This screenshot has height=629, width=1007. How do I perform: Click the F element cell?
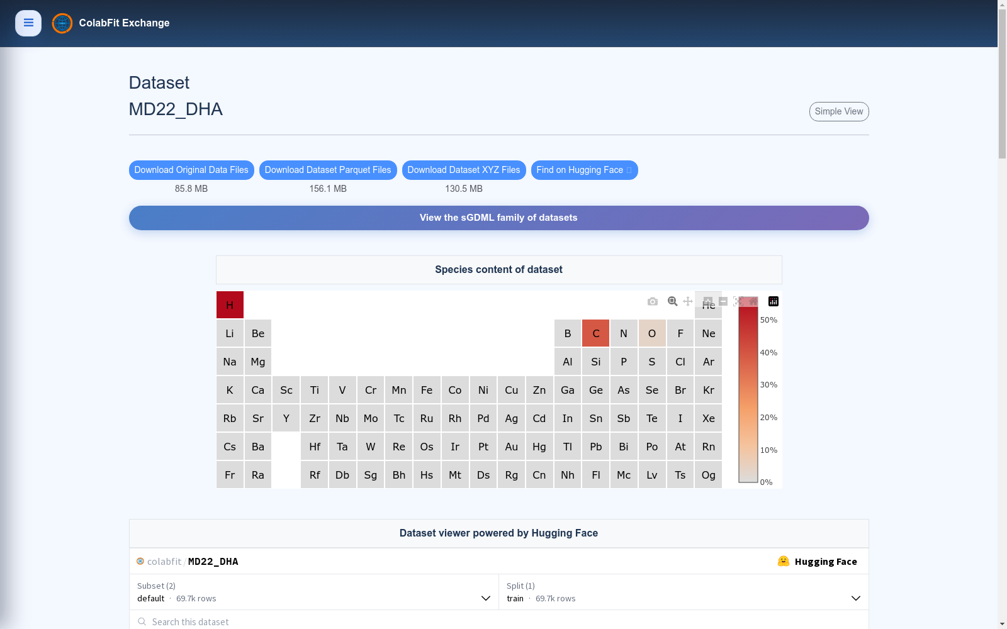pos(680,333)
